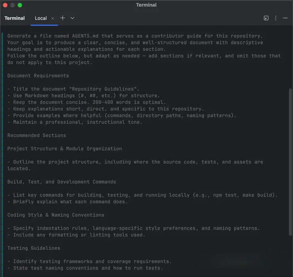Click the line starting 'Your goal is to produce'

pos(135,42)
